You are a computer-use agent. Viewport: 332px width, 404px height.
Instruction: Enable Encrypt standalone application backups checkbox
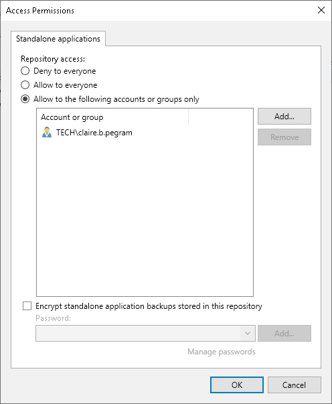point(27,306)
